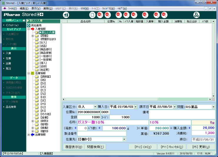Click the exit door toolbar icon

pyautogui.click(x=66, y=15)
